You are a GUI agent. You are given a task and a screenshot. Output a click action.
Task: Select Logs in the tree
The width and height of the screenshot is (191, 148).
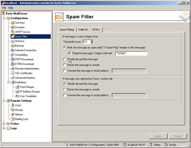[x=14, y=128]
